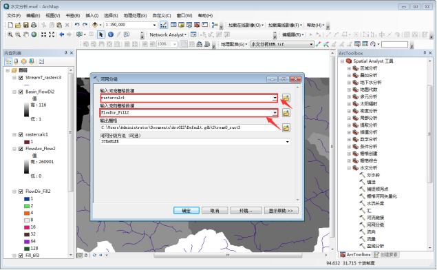Open the Network Analyst dropdown

168,34
